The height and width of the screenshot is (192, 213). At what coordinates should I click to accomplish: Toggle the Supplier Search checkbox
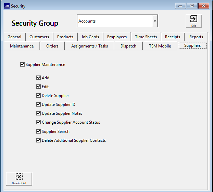[39, 132]
